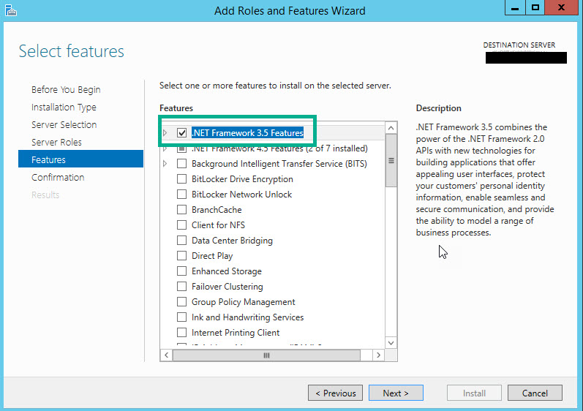Enable the Enhanced Storage checkbox
583x411 pixels.
181,271
